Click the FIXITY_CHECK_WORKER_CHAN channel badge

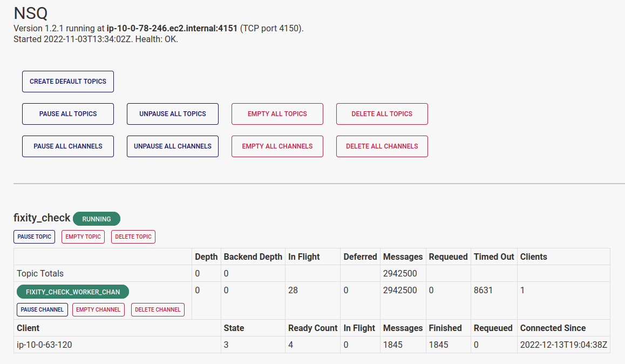[73, 292]
